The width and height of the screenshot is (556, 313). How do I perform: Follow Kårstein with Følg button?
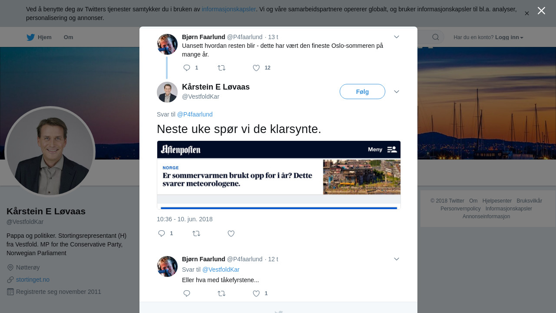362,92
